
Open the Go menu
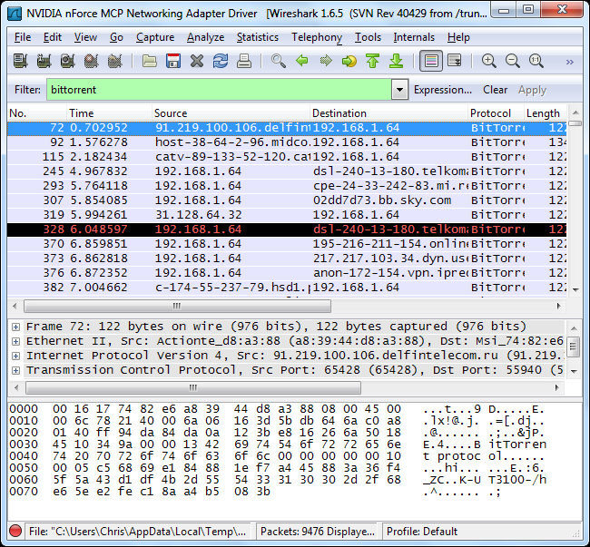(116, 37)
